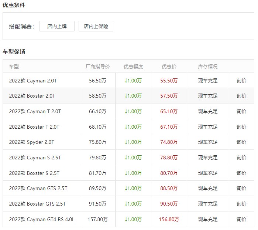The image size is (258, 230).
Task: Click 询价 for 2022款 Cayman GT4 RS 4.0L
Action: pyautogui.click(x=241, y=219)
